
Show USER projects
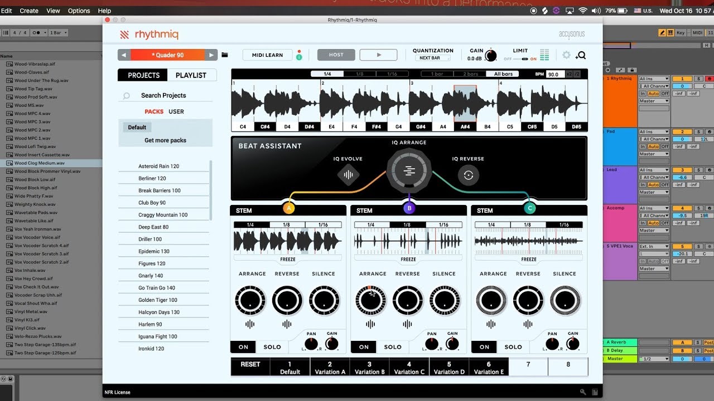tap(176, 111)
